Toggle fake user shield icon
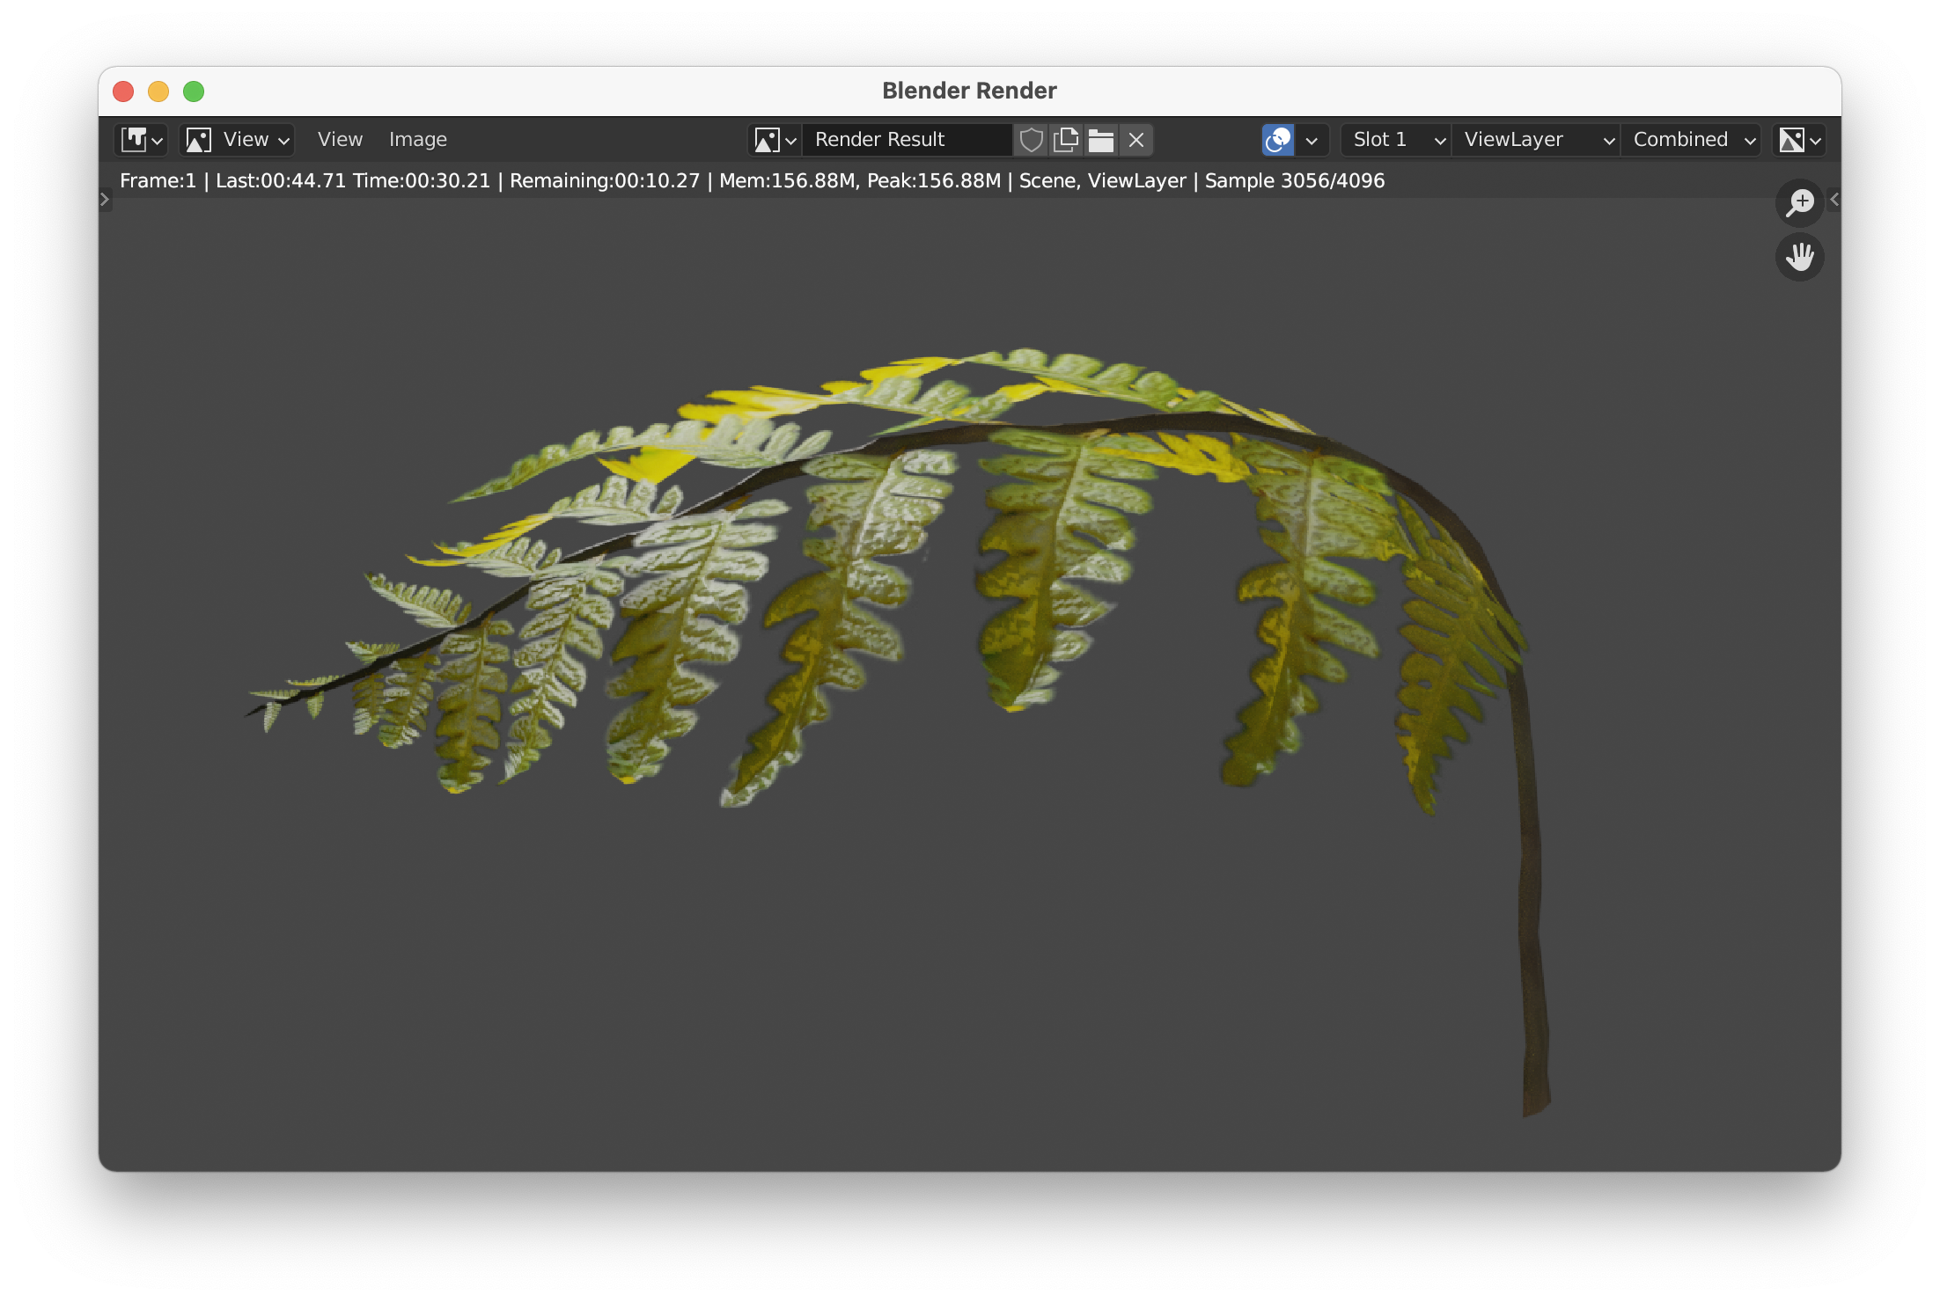 (x=1031, y=140)
